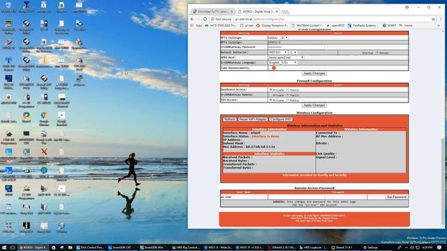Switch to WSJT-X Wide Graph taskbar item

click(x=218, y=248)
